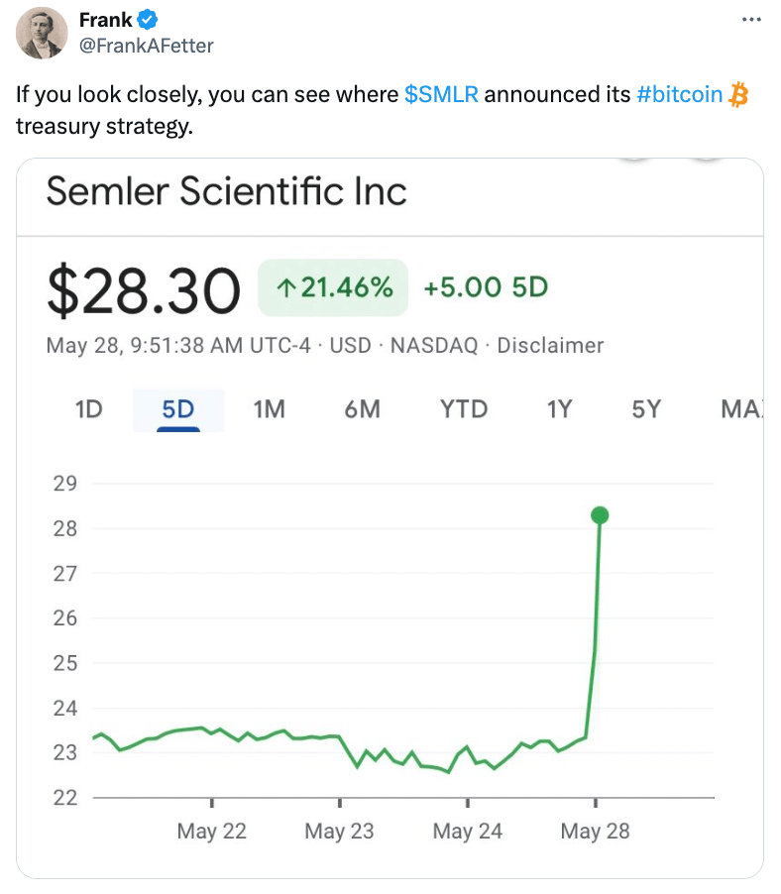Viewport: 781px width, 894px height.
Task: Click the orange bitcoin emoji icon
Action: [737, 95]
